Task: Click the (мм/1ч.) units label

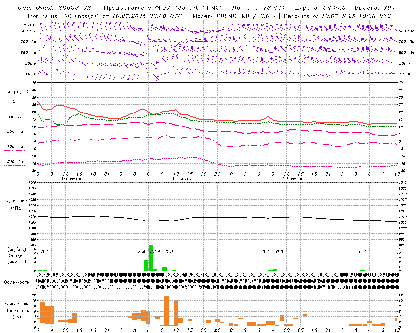Action: coord(17,262)
